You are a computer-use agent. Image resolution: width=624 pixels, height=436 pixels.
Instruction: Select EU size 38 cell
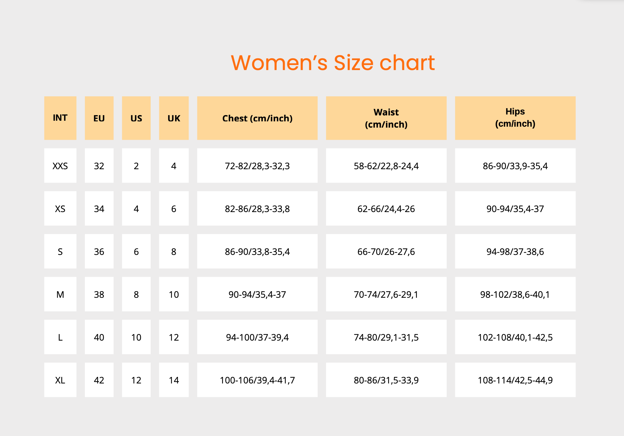pyautogui.click(x=99, y=294)
